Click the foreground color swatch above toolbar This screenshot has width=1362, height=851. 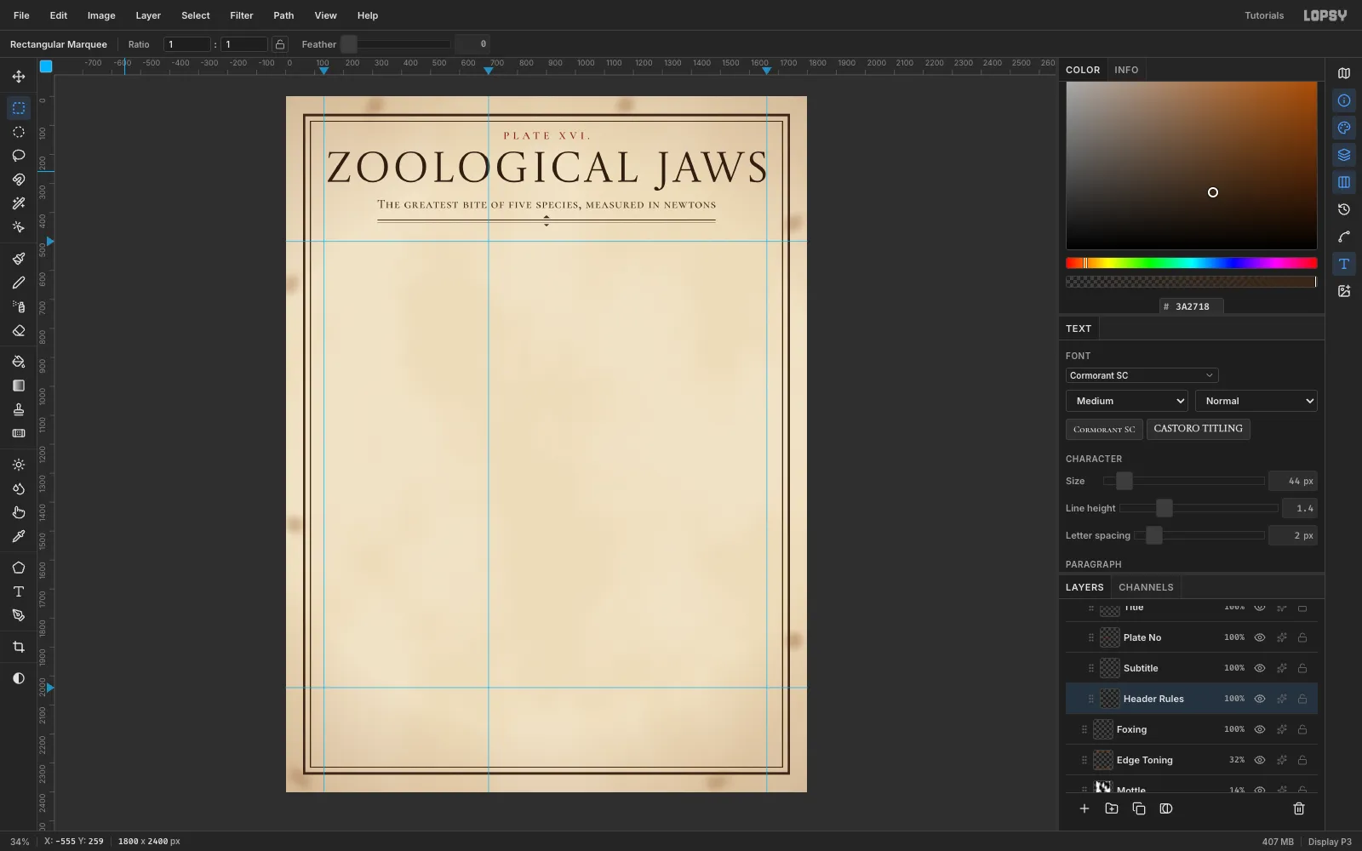46,66
